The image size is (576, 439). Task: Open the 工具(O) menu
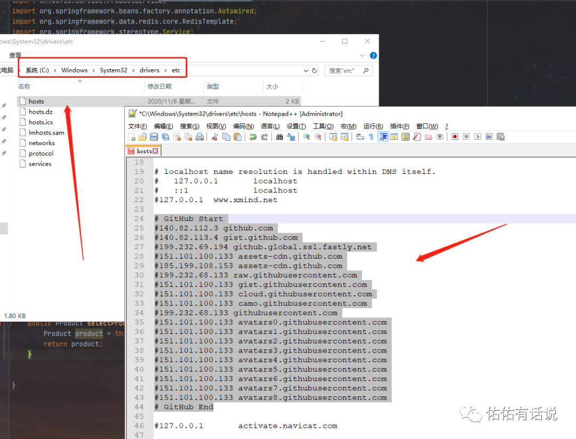tap(323, 126)
